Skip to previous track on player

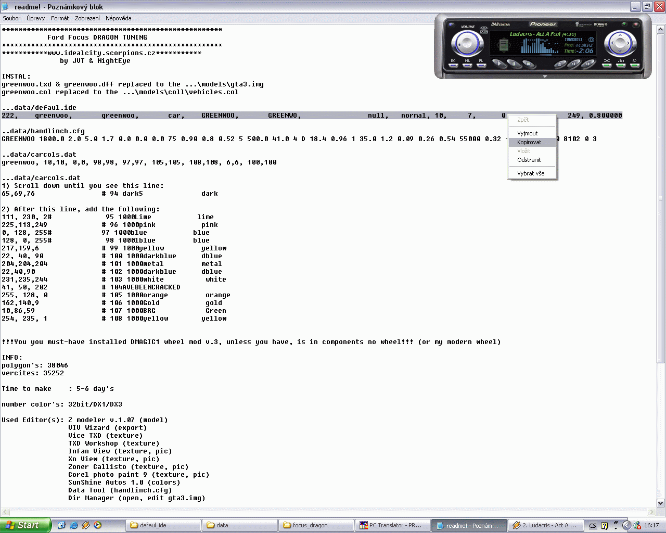click(x=574, y=64)
